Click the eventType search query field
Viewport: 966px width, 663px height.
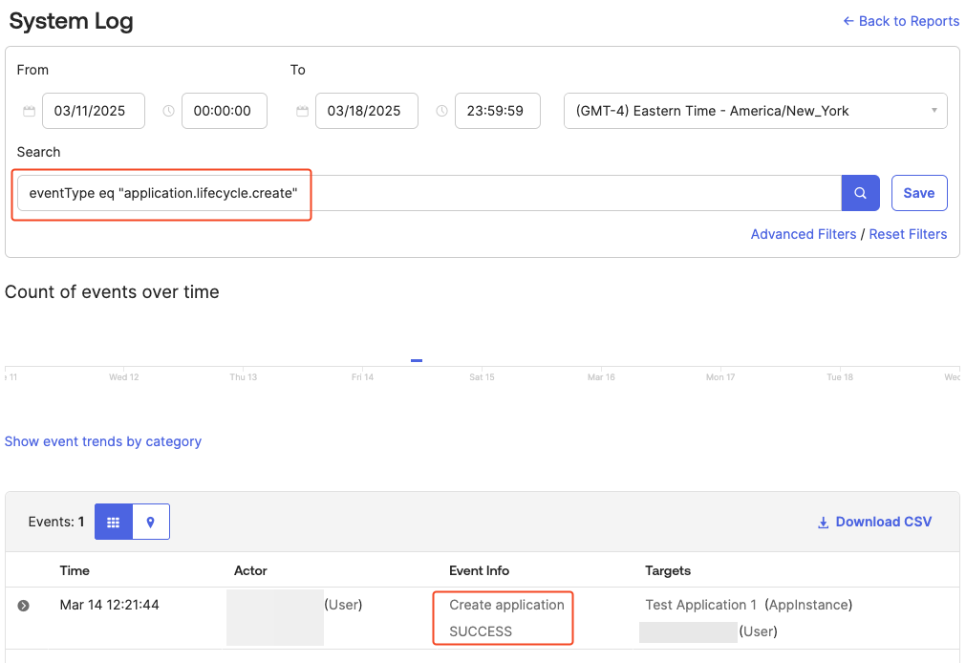[430, 193]
